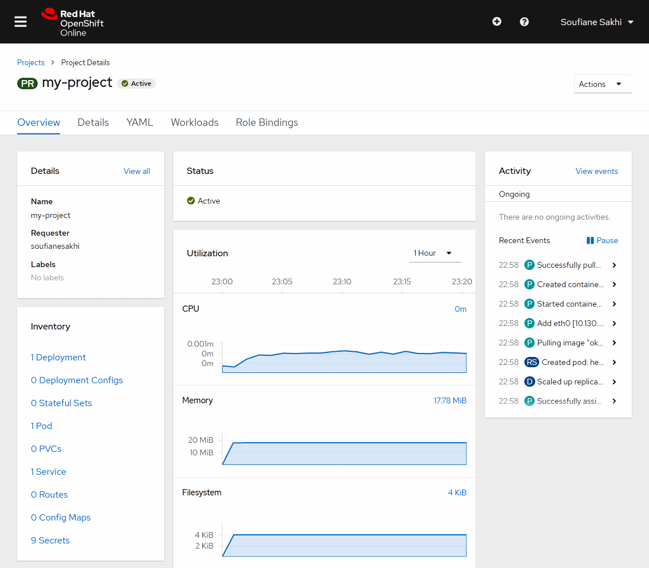Switch to the Role Bindings tab

click(266, 122)
